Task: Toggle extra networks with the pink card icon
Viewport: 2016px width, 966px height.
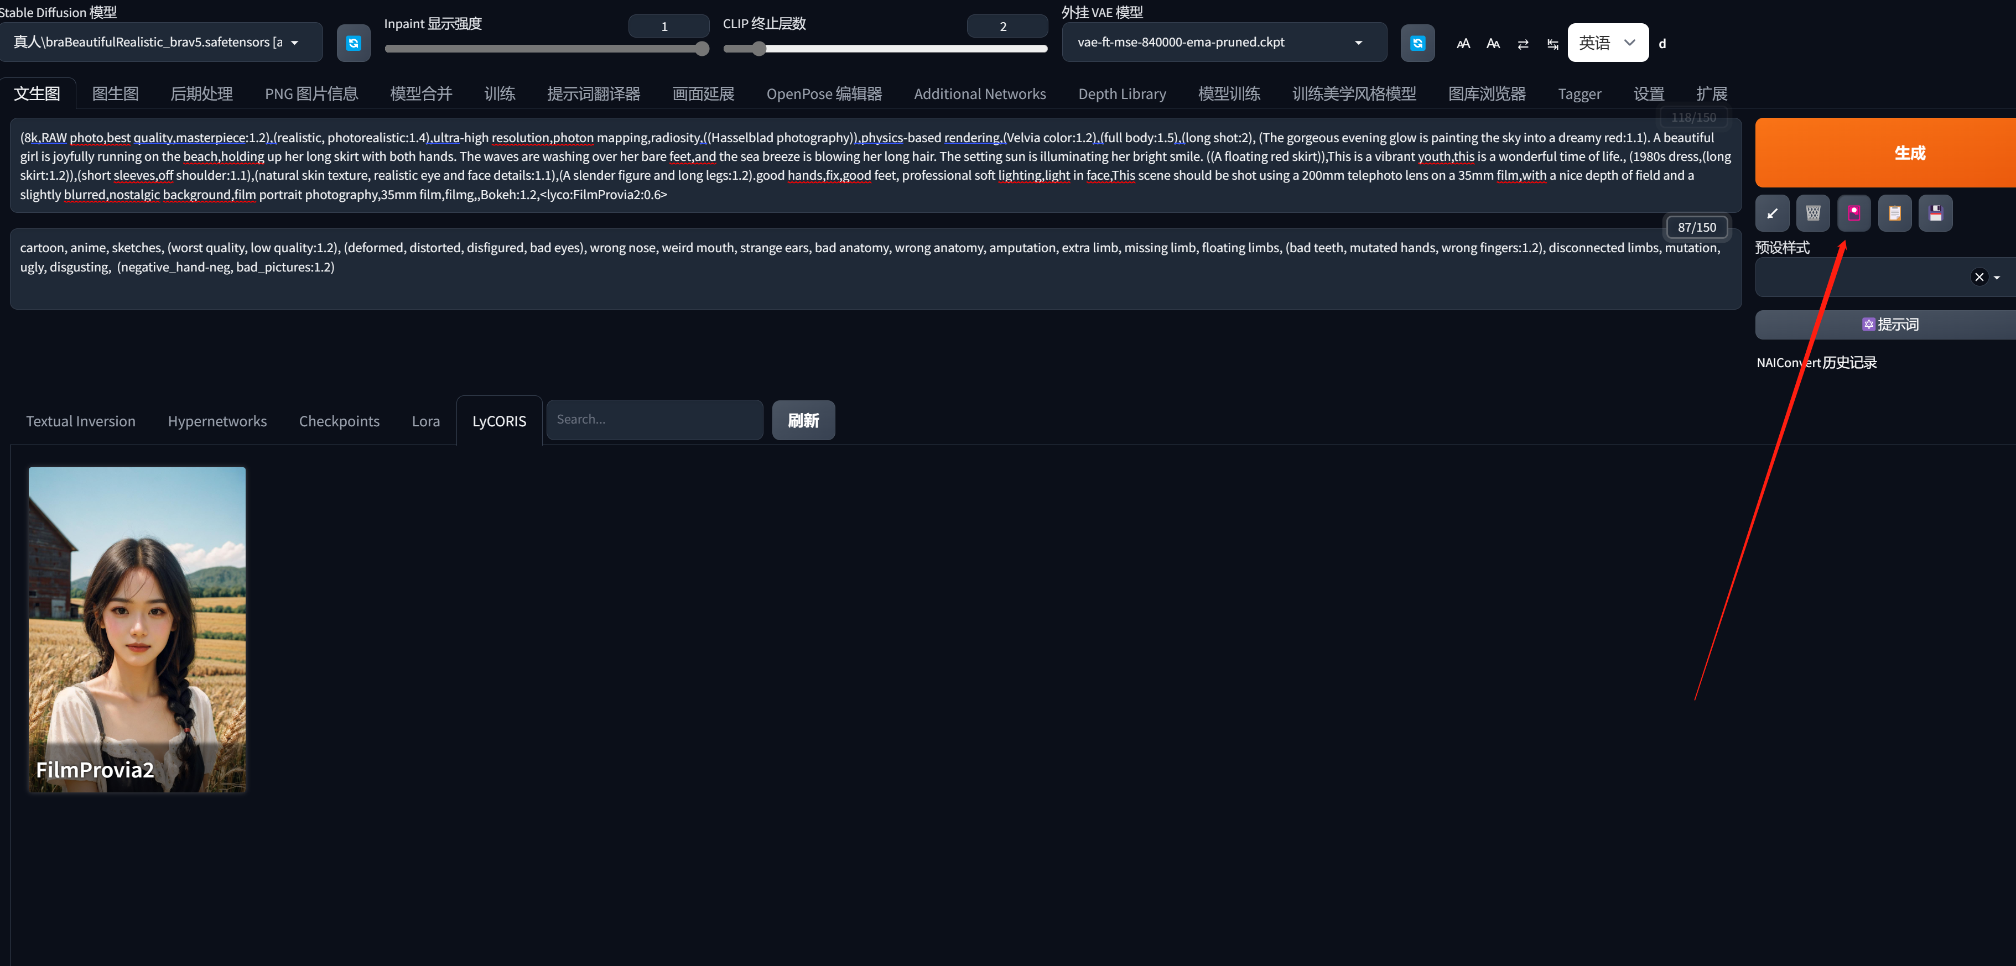Action: point(1853,213)
